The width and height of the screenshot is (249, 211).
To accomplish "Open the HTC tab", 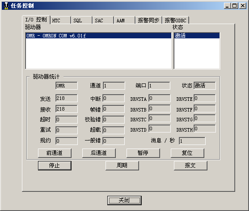I will tap(60, 20).
